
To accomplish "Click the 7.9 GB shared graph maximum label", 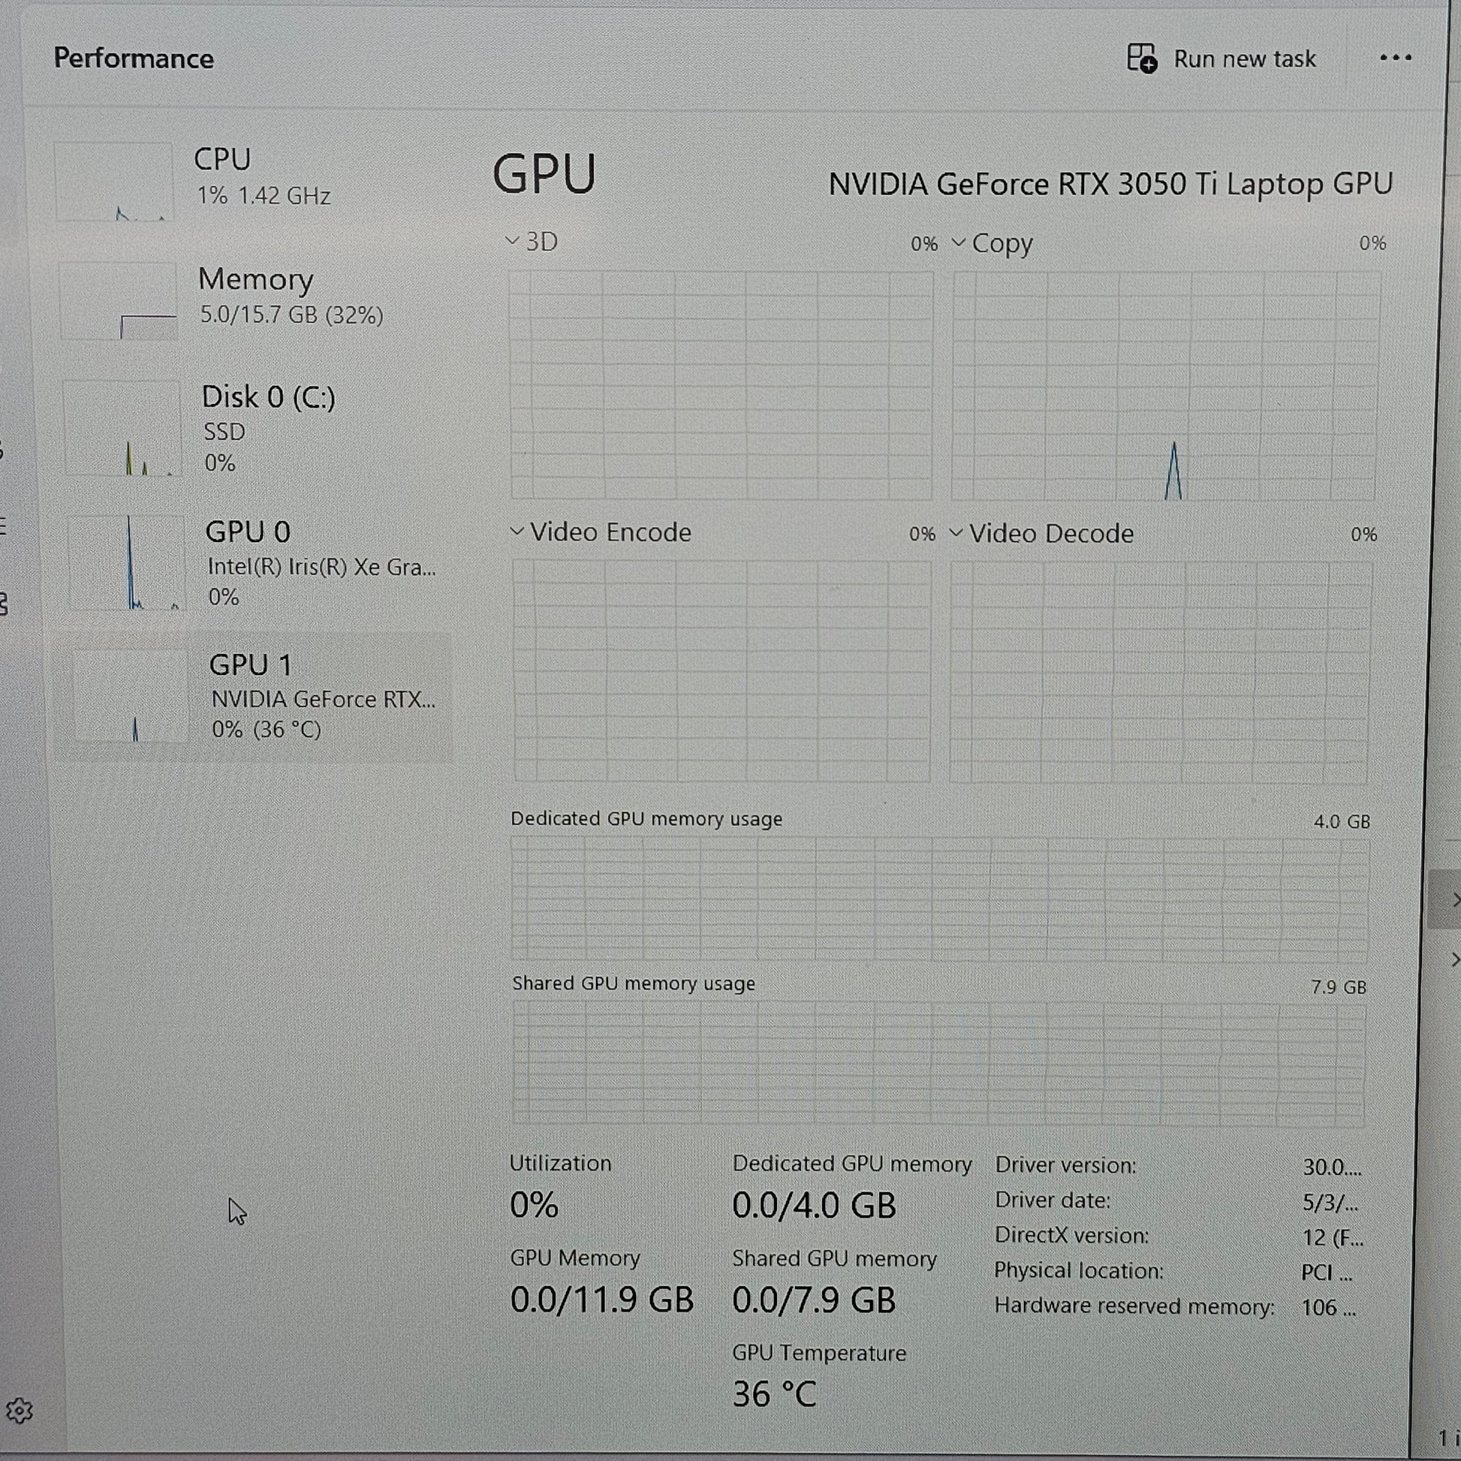I will point(1339,987).
